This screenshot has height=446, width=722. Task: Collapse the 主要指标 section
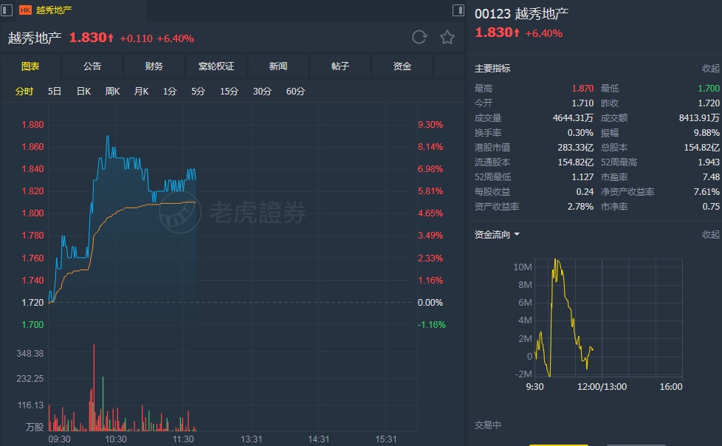(x=710, y=69)
